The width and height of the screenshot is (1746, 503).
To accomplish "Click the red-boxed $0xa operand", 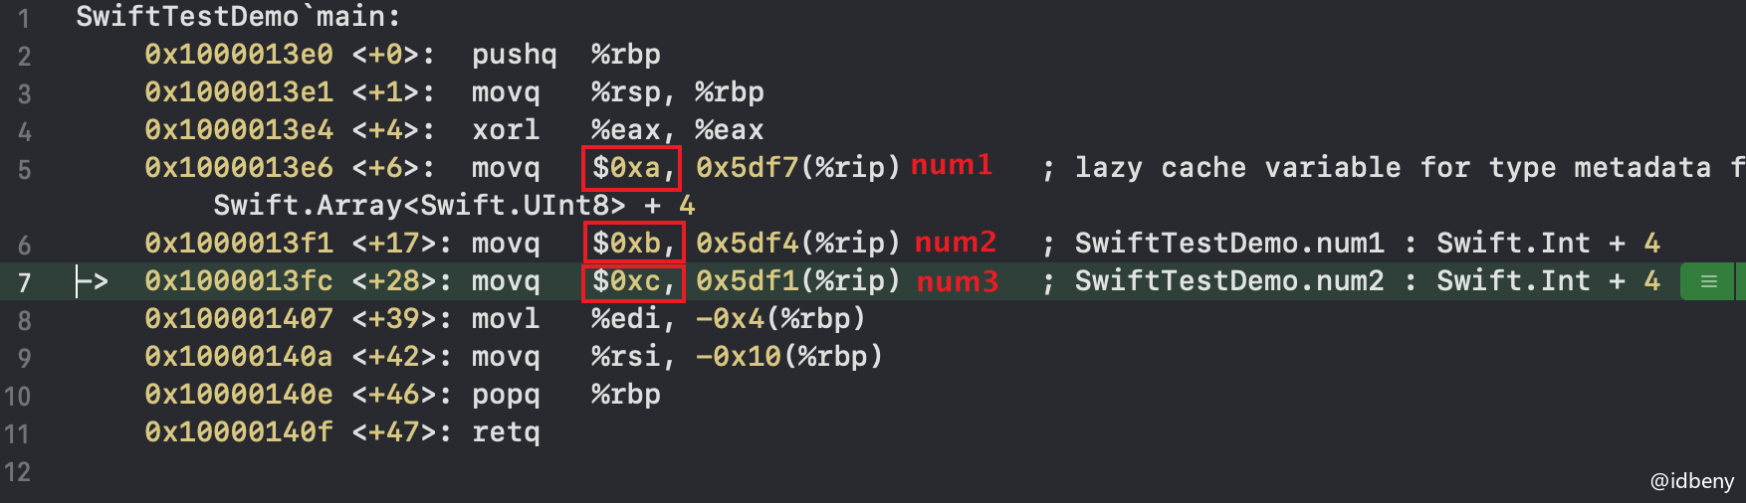I will 632,167.
